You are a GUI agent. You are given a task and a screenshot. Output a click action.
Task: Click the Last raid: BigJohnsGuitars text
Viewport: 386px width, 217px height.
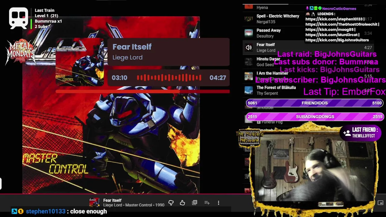327,54
